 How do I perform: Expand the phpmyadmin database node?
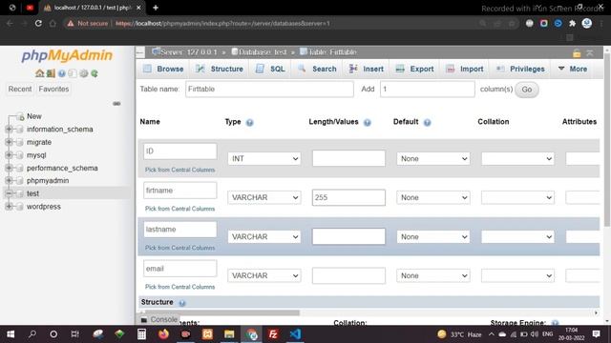[9, 180]
